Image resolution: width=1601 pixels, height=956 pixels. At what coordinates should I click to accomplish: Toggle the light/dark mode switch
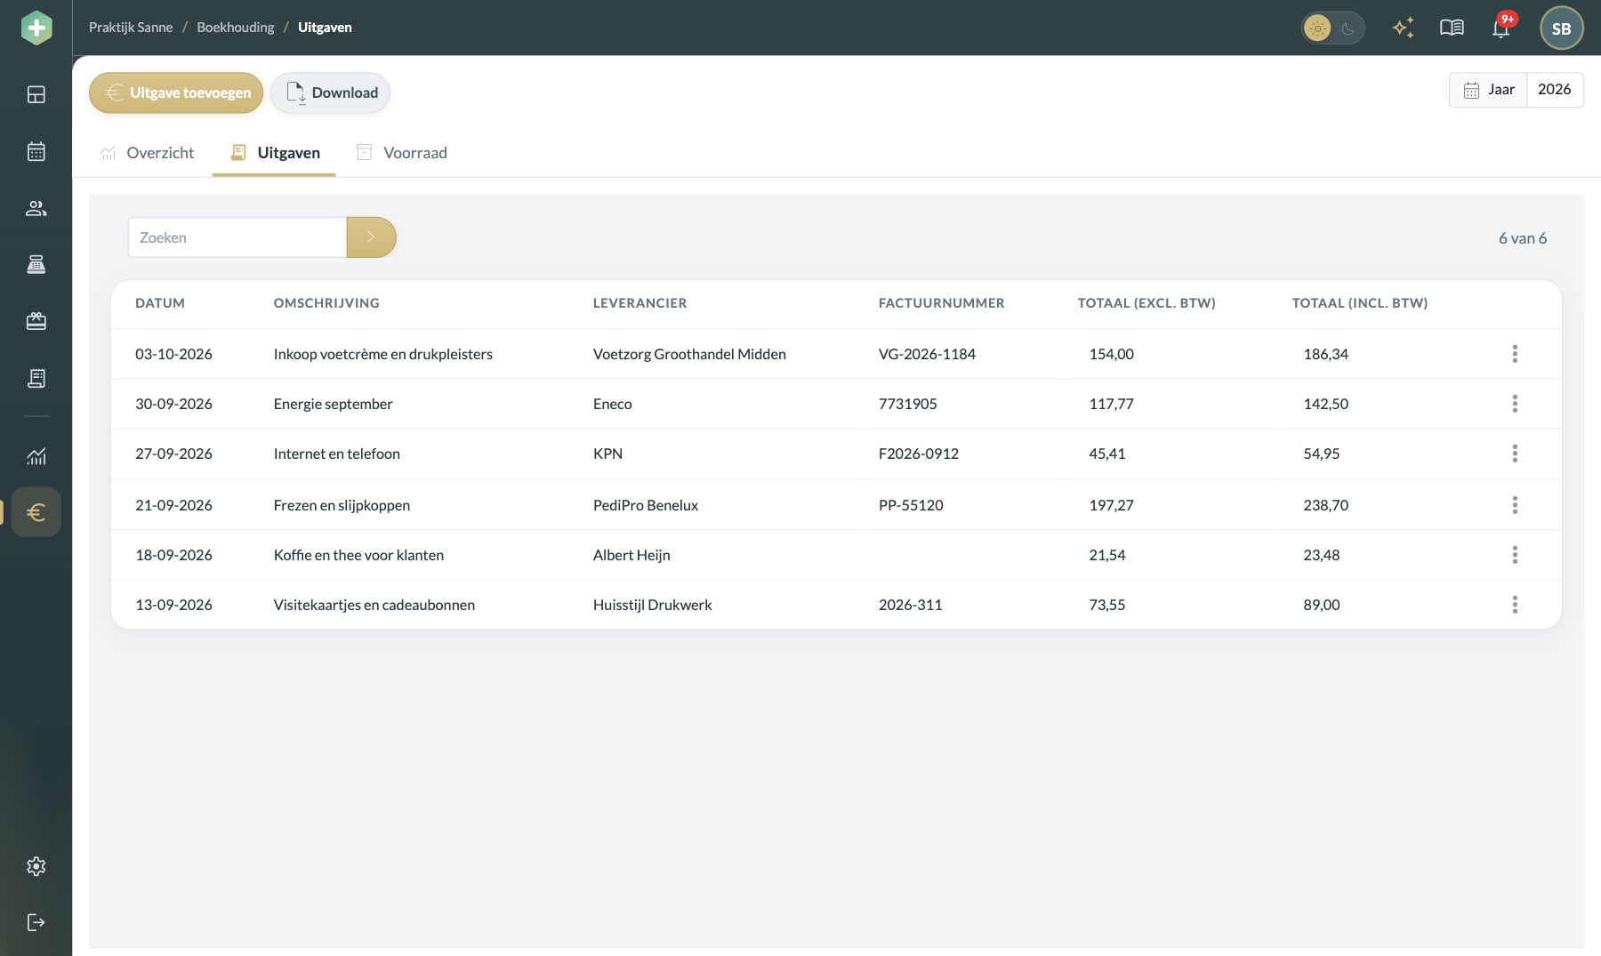[1332, 28]
